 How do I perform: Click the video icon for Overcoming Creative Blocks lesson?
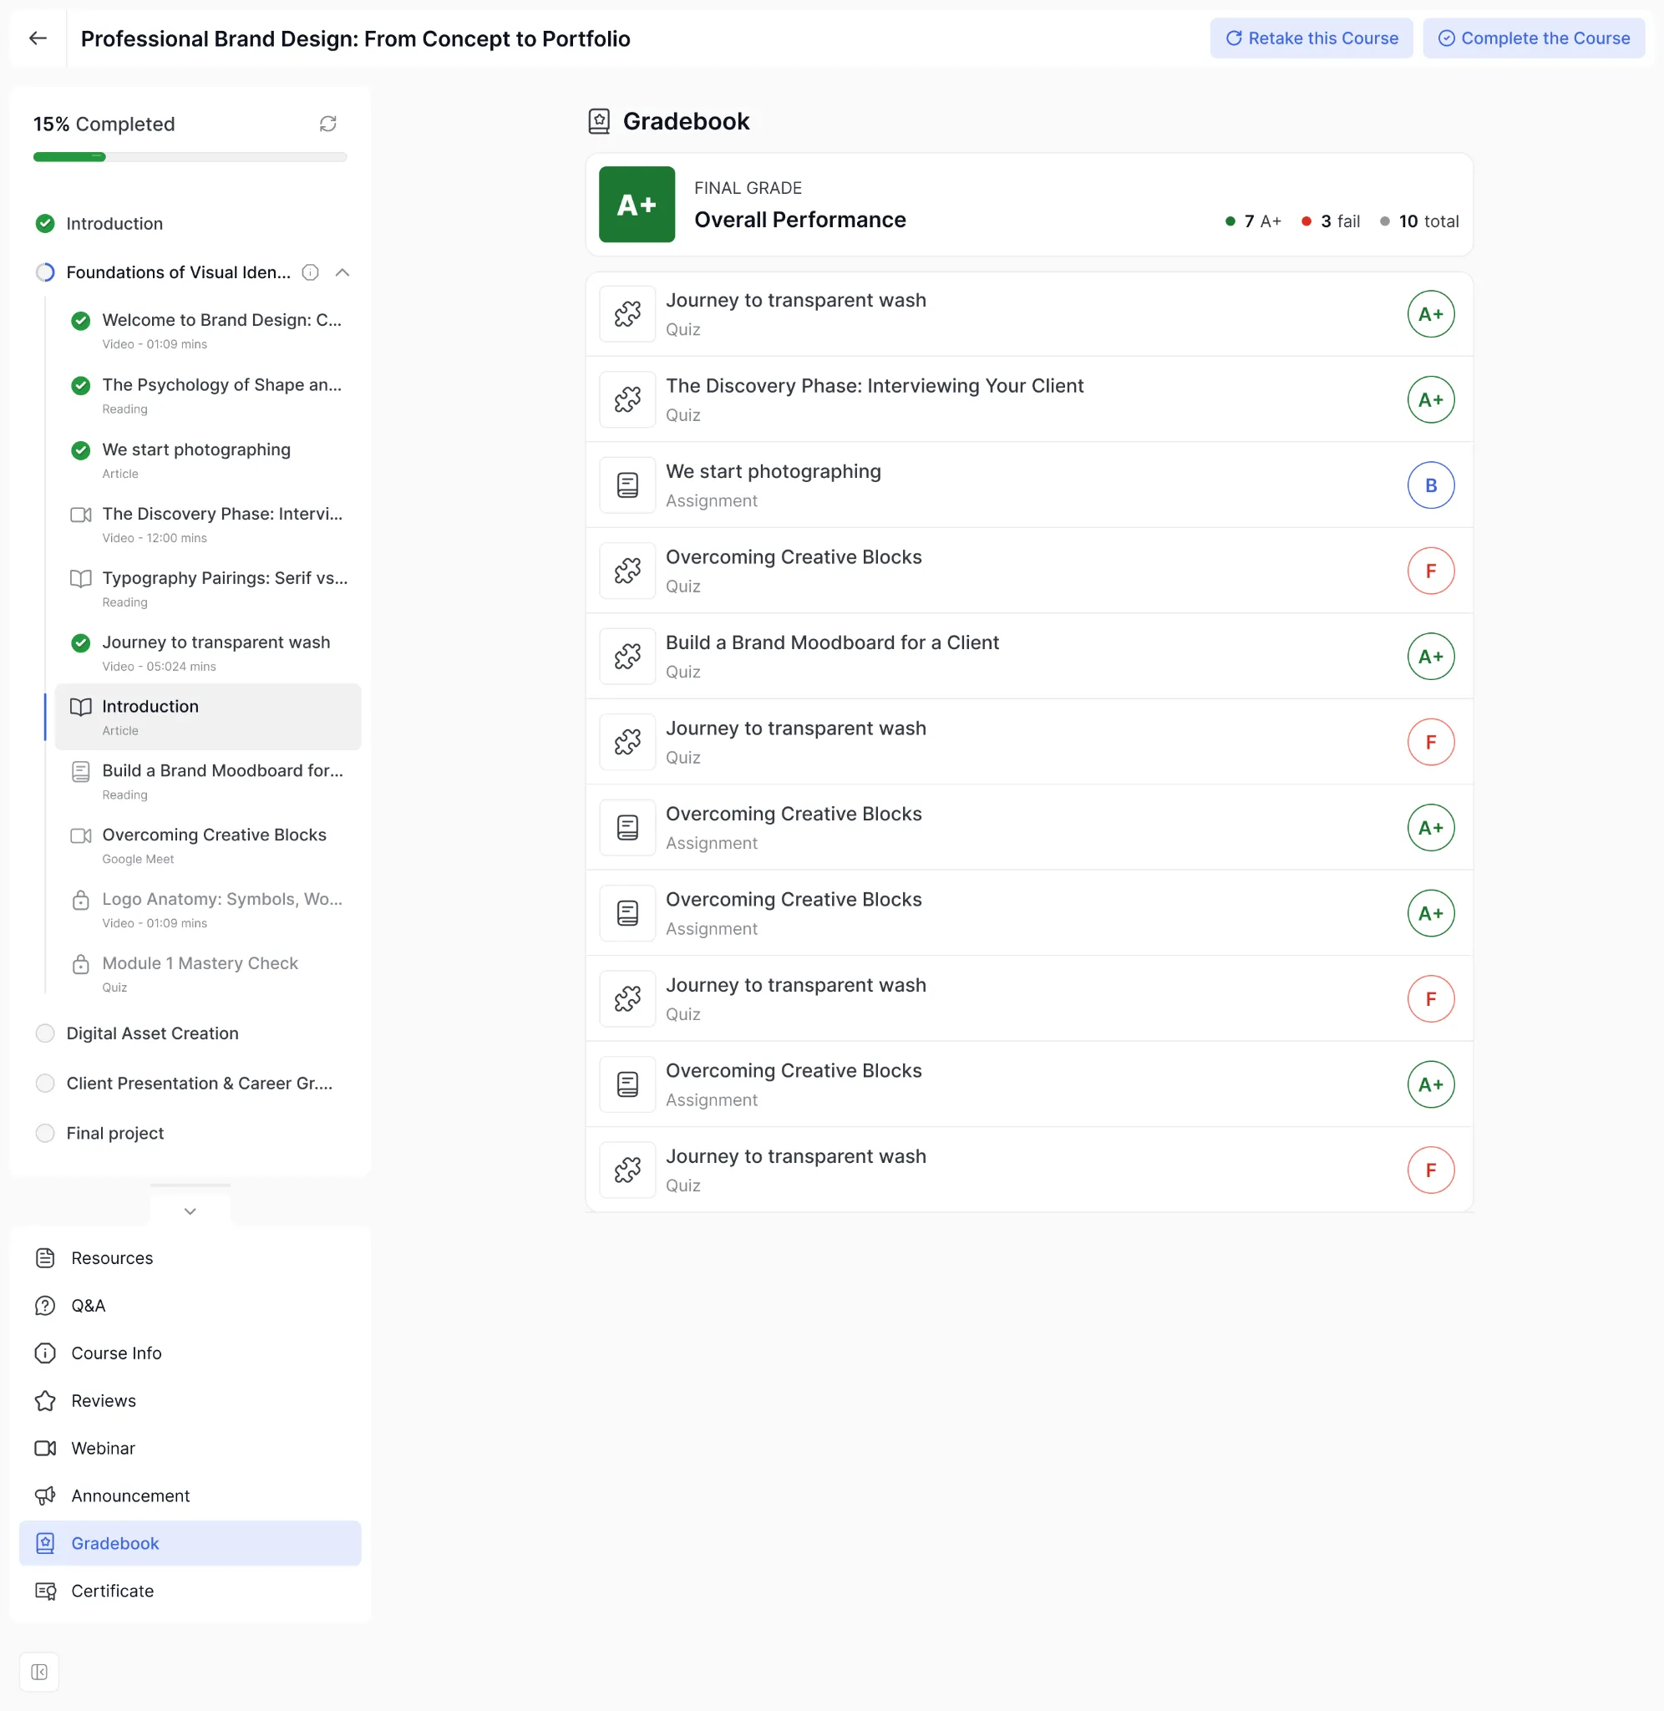click(x=80, y=836)
